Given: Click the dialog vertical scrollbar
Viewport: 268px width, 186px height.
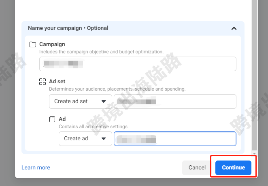Looking at the screenshot, I should click(x=255, y=75).
